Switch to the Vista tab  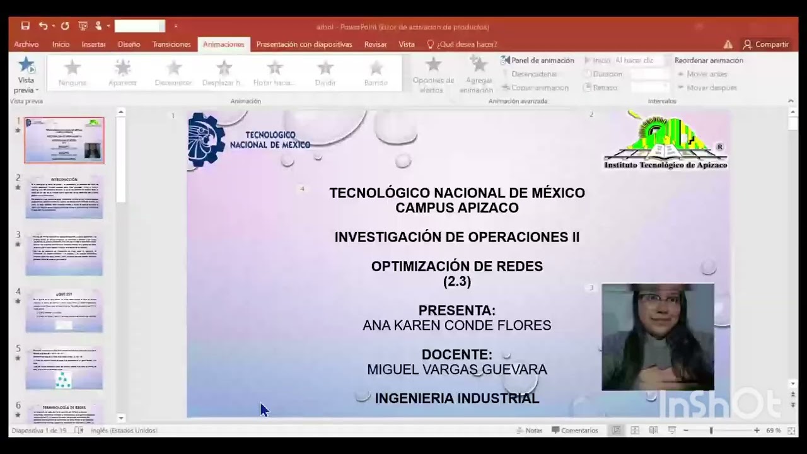pos(407,44)
